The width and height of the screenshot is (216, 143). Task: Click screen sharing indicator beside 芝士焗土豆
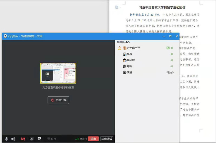click(168, 48)
